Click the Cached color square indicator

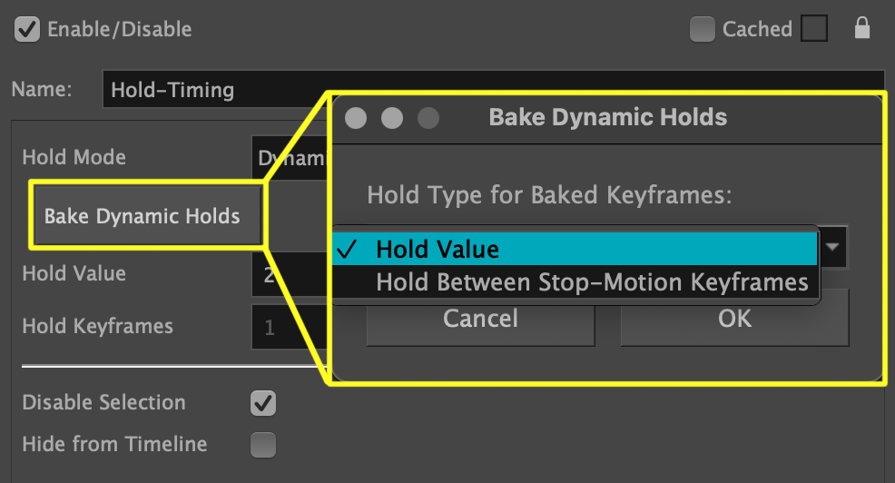[814, 29]
